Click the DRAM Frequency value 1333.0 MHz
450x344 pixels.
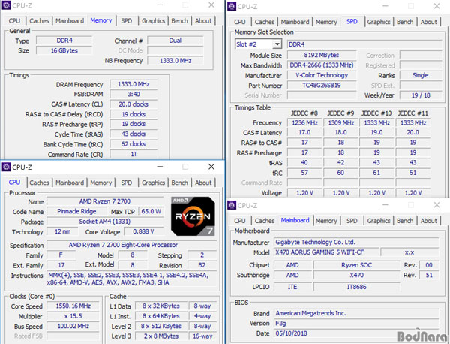133,84
